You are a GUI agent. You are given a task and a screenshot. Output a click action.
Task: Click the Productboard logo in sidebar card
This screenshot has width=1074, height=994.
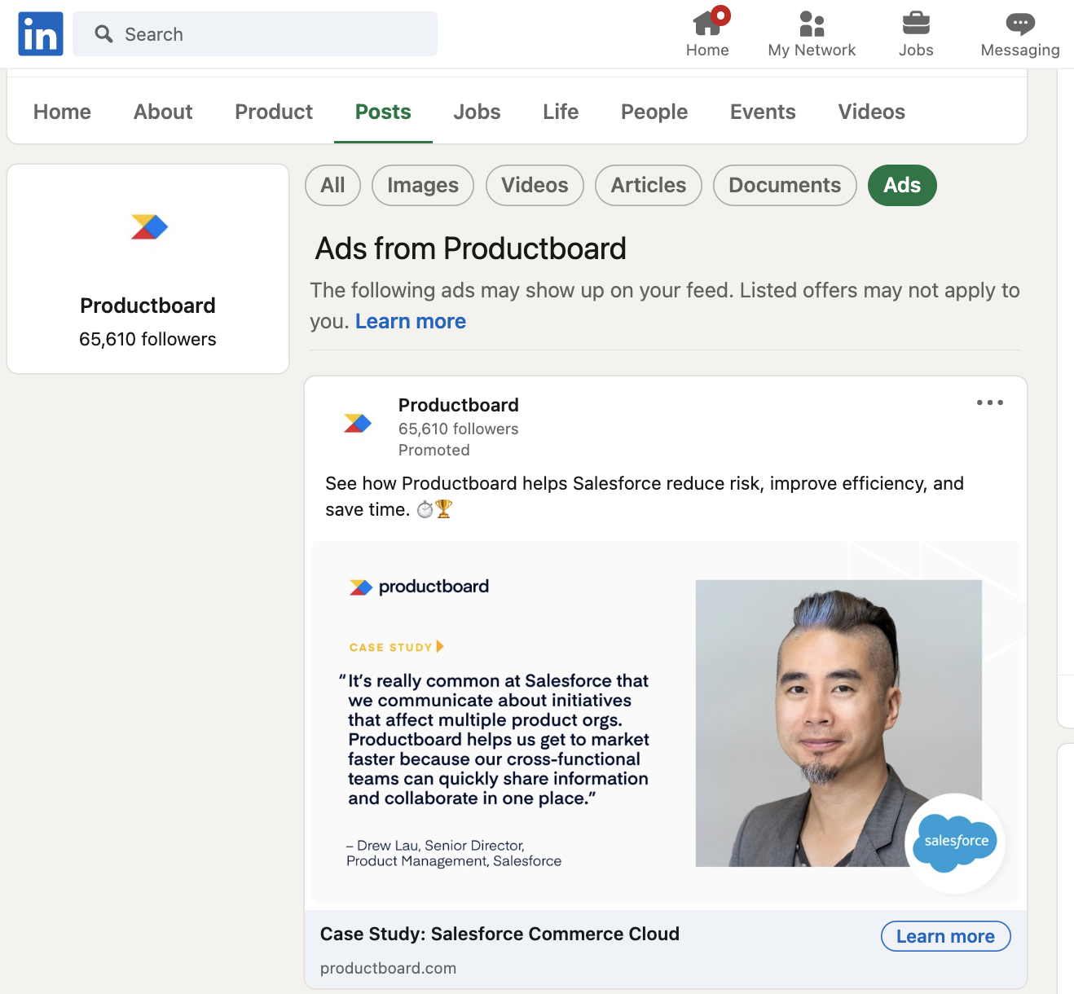(149, 227)
